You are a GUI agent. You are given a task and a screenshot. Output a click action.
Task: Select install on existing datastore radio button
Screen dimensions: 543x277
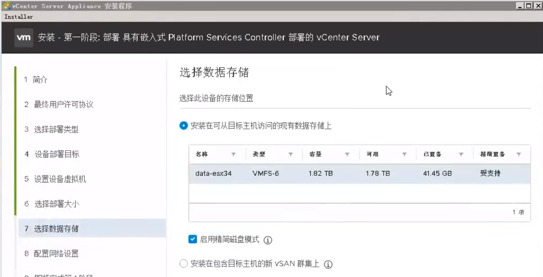point(184,126)
